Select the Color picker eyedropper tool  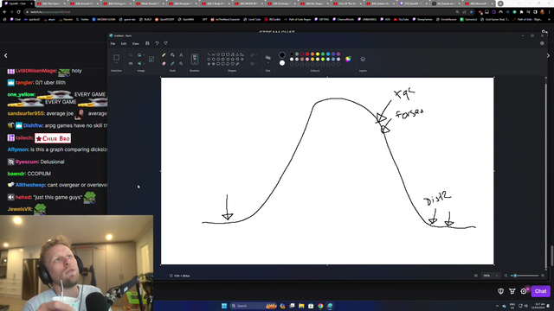172,63
